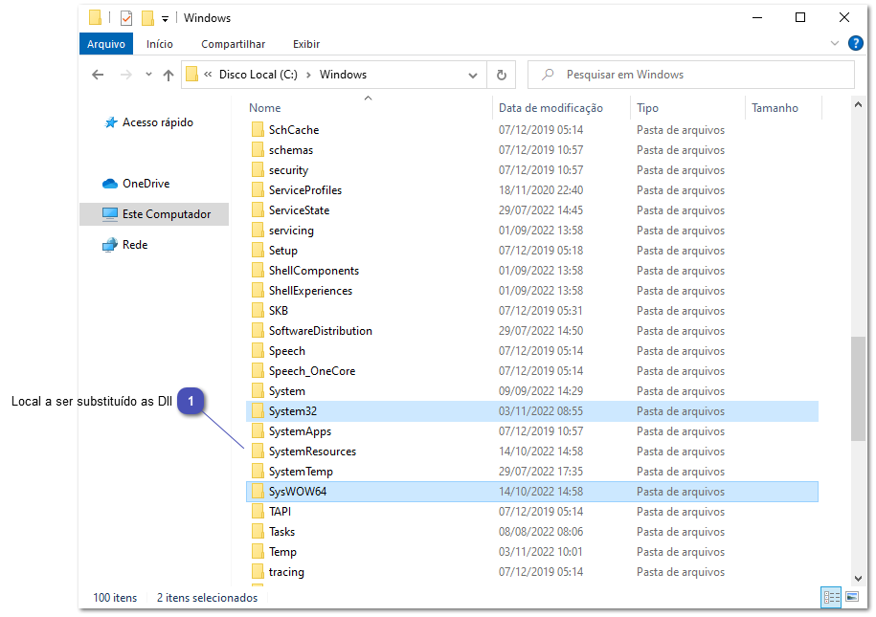Open the SysWOW64 folder

(296, 491)
